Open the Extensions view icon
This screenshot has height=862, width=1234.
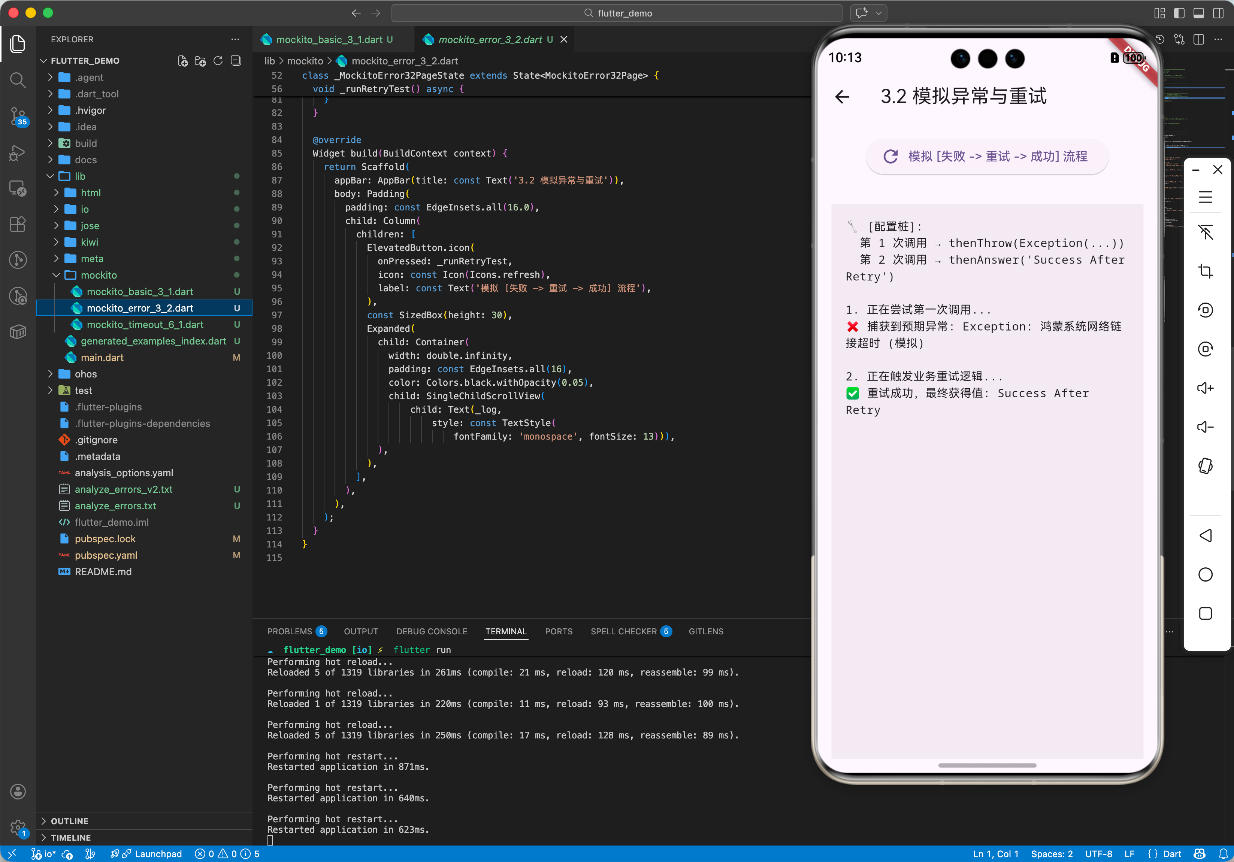point(18,224)
